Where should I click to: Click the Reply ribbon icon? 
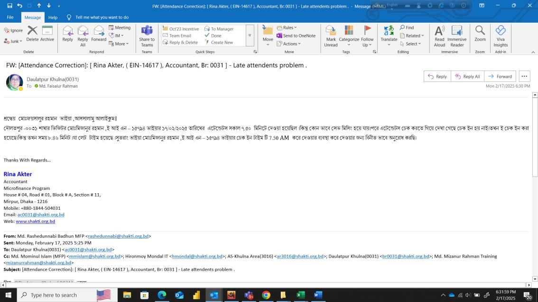pos(67,34)
